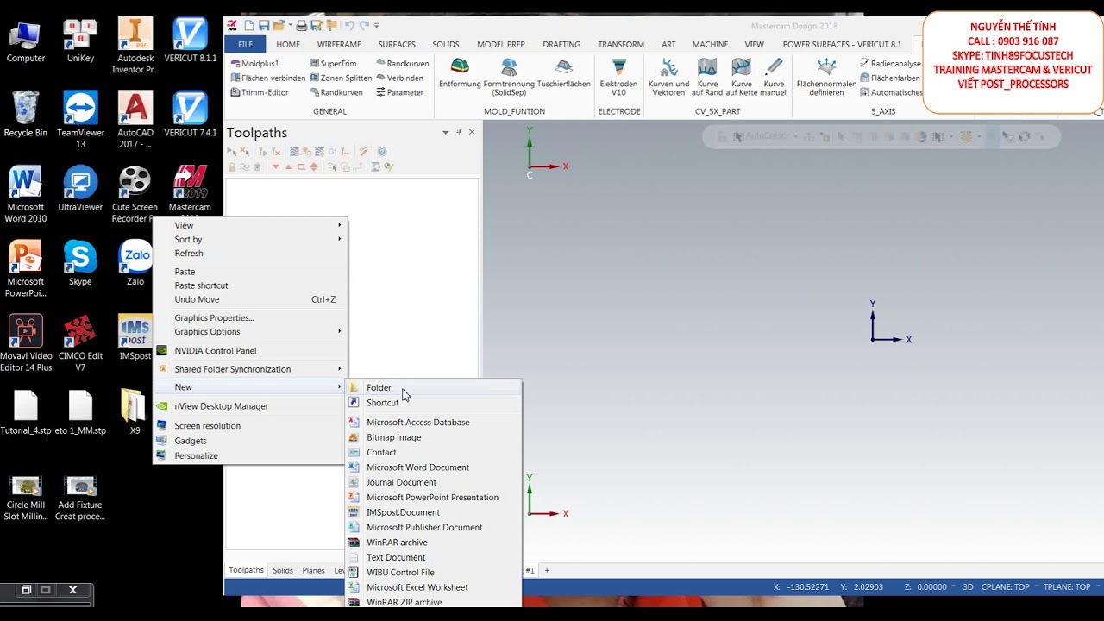Switch to the WIREFRAME ribbon tab

point(339,44)
